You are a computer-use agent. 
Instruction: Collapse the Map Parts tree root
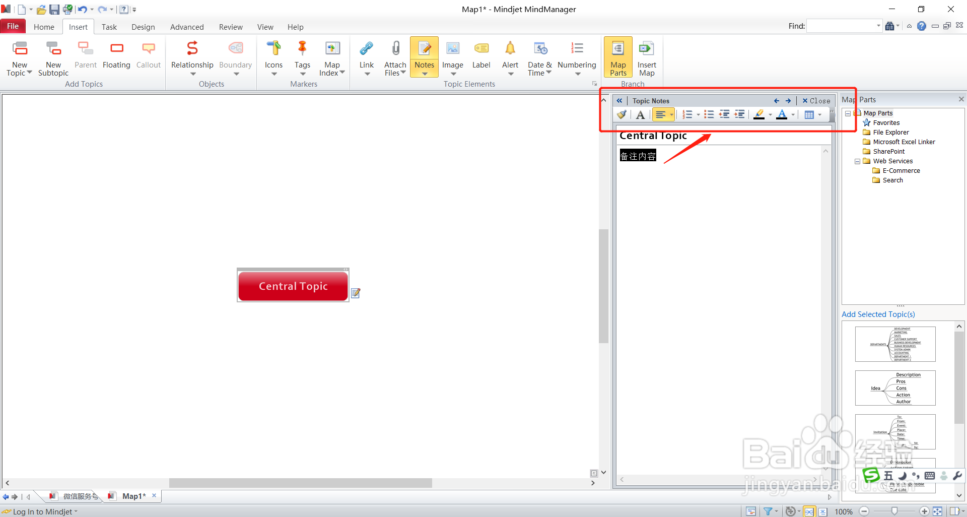coord(848,113)
